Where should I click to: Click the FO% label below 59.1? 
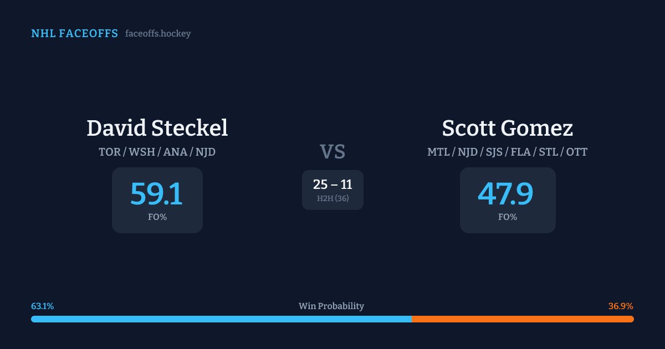(x=157, y=217)
